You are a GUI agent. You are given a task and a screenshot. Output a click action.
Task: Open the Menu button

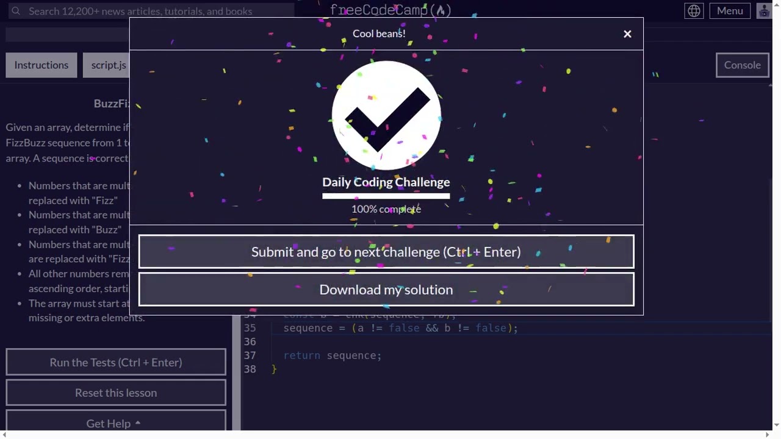730,11
